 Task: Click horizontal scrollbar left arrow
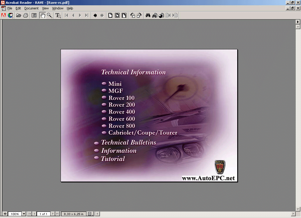tap(98, 214)
